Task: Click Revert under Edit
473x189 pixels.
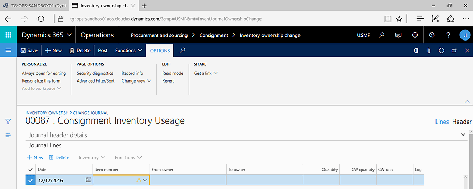Action: pos(168,80)
